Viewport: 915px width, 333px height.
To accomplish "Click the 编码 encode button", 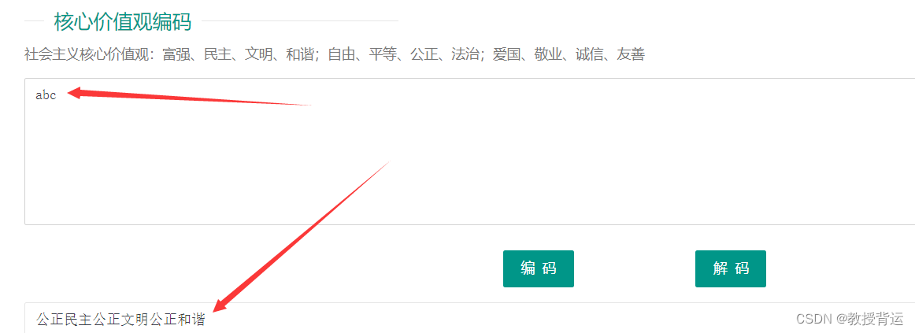I will (x=538, y=269).
